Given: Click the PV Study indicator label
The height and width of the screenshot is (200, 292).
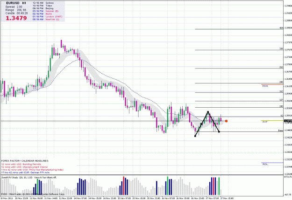Looking at the screenshot, I should tap(17, 178).
